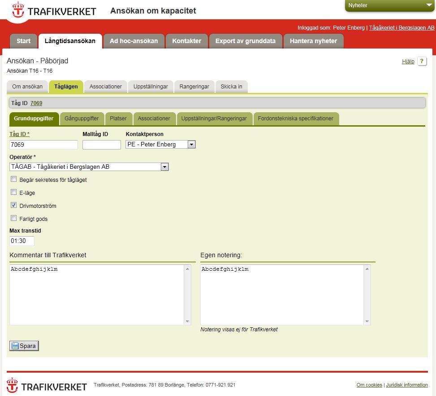This screenshot has height=396, width=436.
Task: Click up arrow of Kommentar scrollbar
Action: [187, 268]
